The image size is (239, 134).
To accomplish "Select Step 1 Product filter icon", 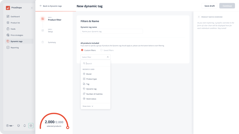I will (43, 19).
